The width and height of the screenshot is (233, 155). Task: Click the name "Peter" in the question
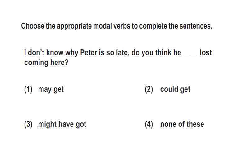click(89, 52)
